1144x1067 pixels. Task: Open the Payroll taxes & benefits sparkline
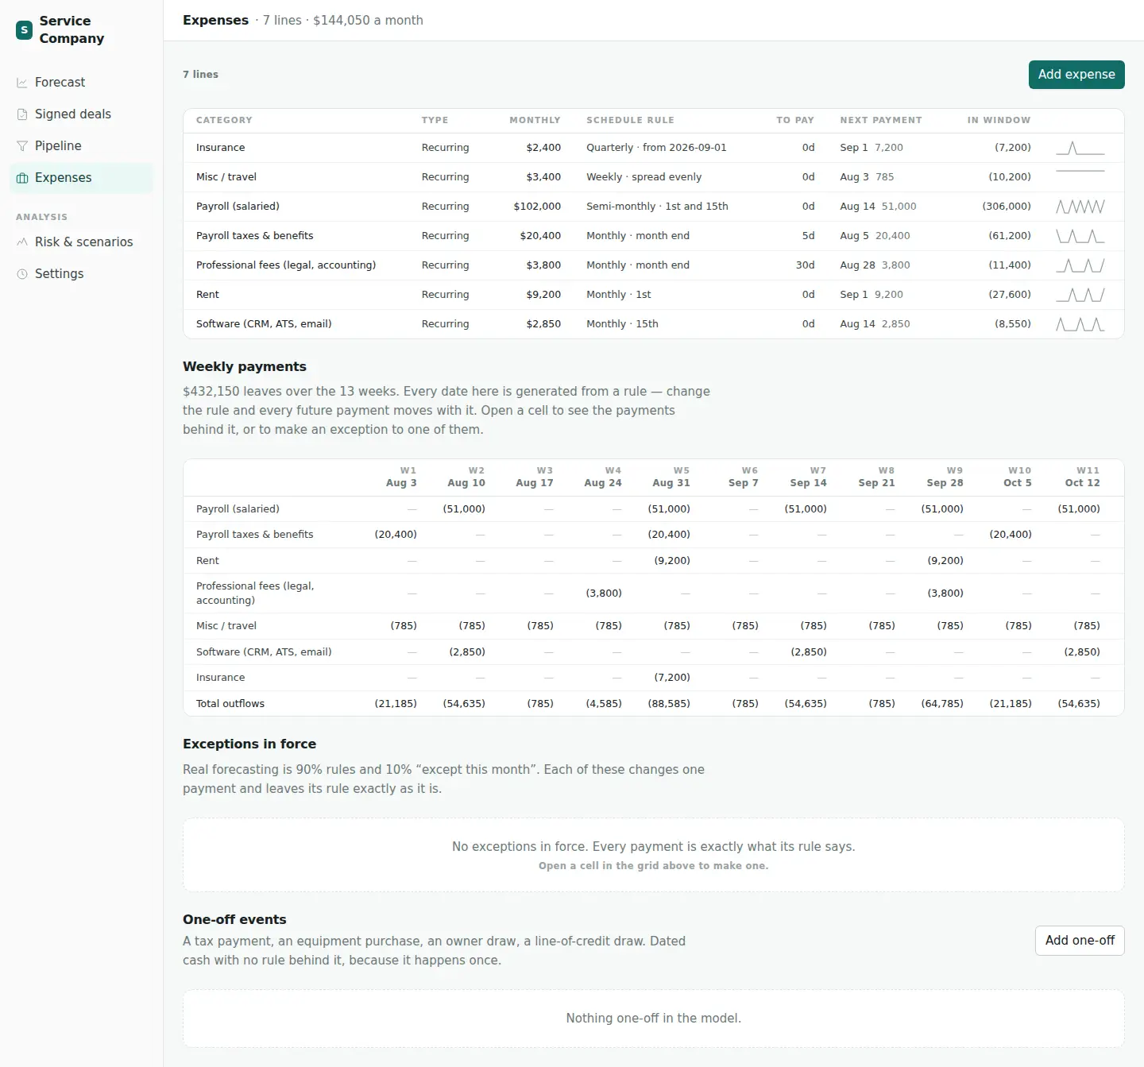[x=1080, y=236]
